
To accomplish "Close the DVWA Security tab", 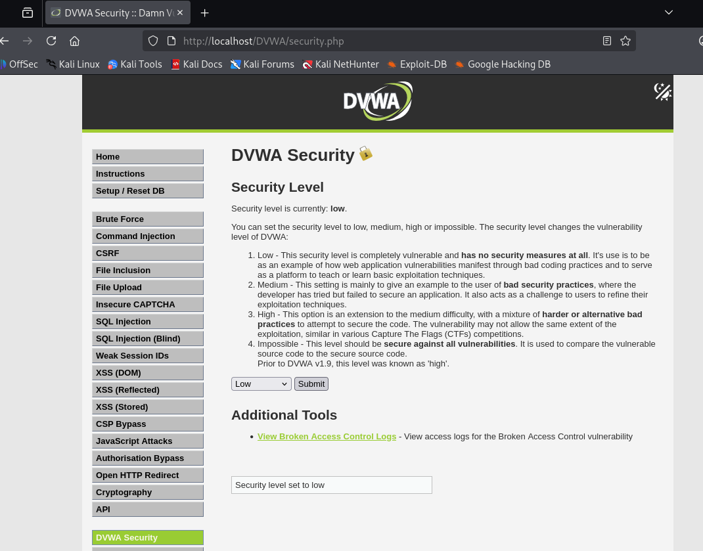I will [x=180, y=12].
